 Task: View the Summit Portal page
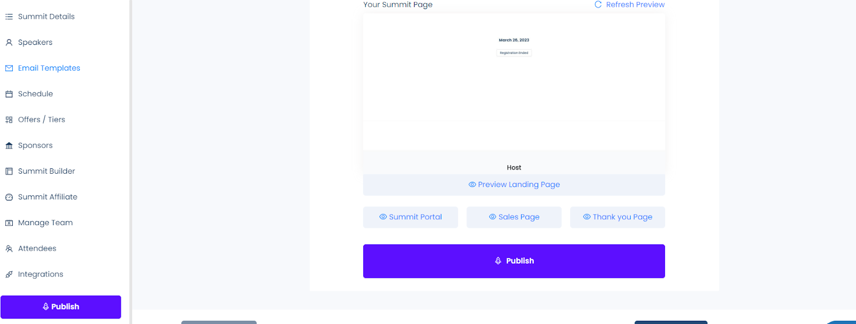(x=410, y=217)
